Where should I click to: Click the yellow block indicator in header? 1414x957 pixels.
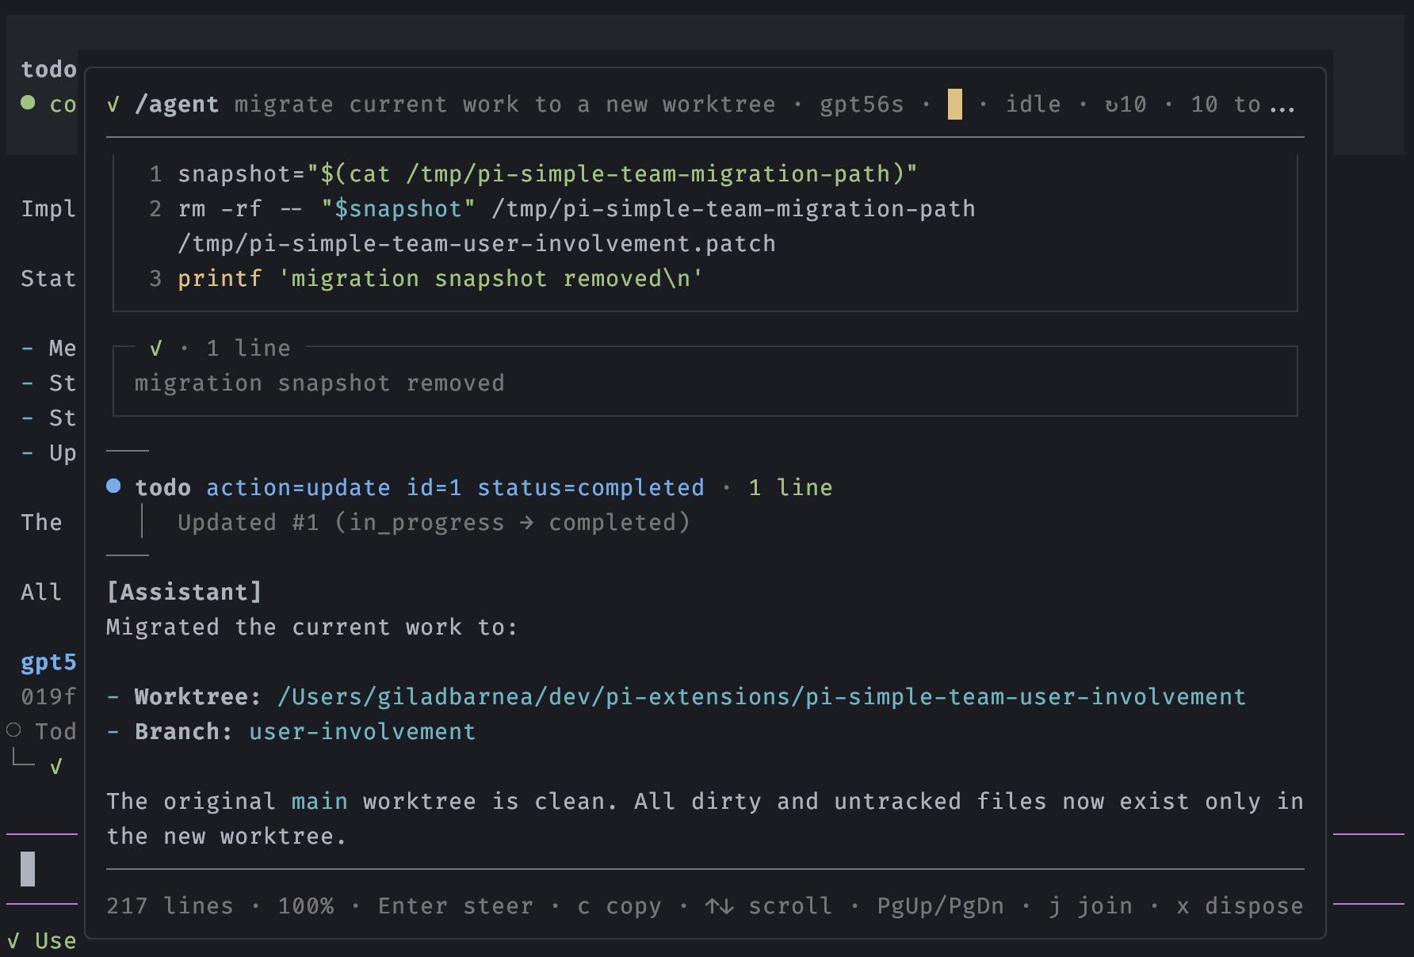pyautogui.click(x=955, y=105)
